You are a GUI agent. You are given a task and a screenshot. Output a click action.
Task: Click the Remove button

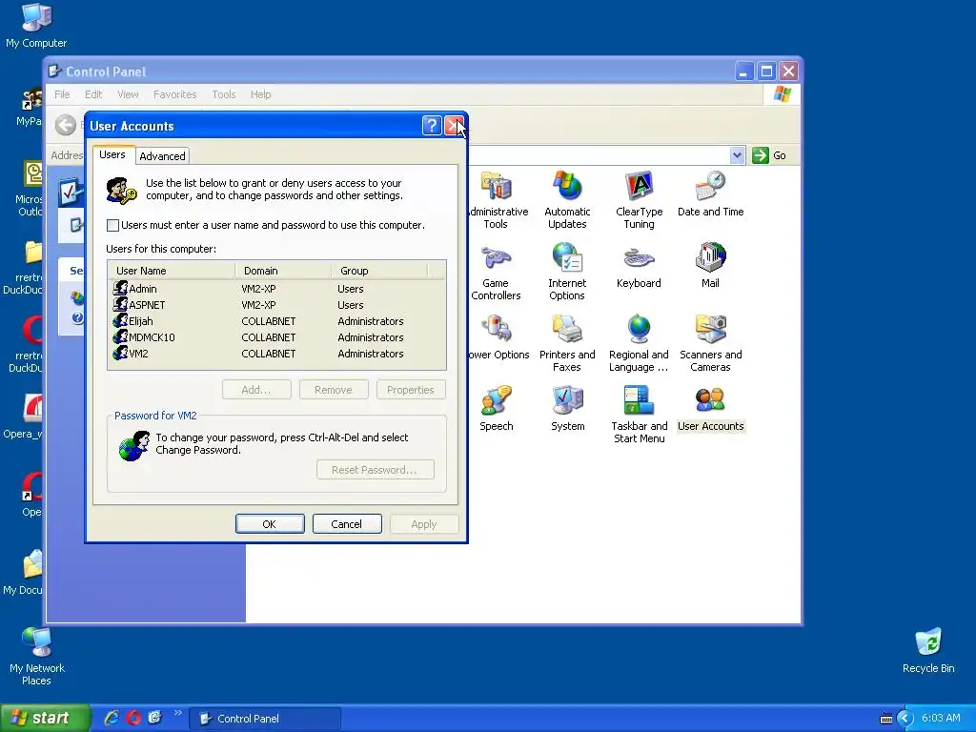(x=334, y=390)
